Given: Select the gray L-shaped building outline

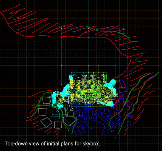Looking at the screenshot, I should pos(70,110).
